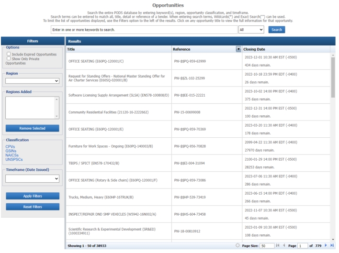Open Scientific Research & Experimental Development opportunity
The width and height of the screenshot is (339, 253).
tap(112, 231)
